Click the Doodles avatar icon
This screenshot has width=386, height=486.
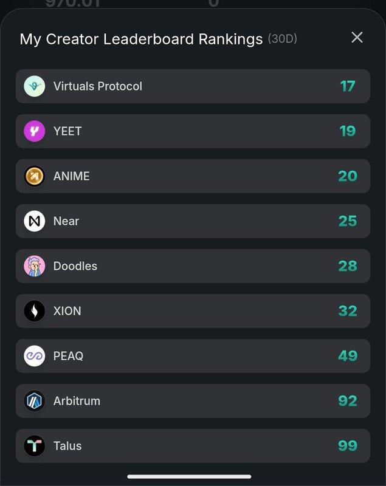click(35, 266)
